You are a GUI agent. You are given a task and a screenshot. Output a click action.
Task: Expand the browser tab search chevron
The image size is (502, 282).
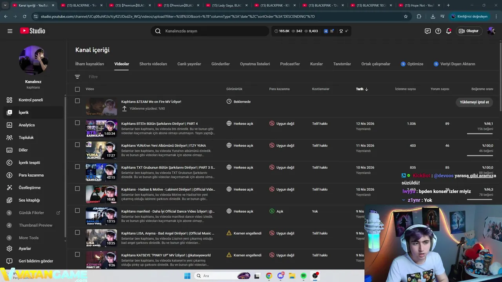click(5, 5)
